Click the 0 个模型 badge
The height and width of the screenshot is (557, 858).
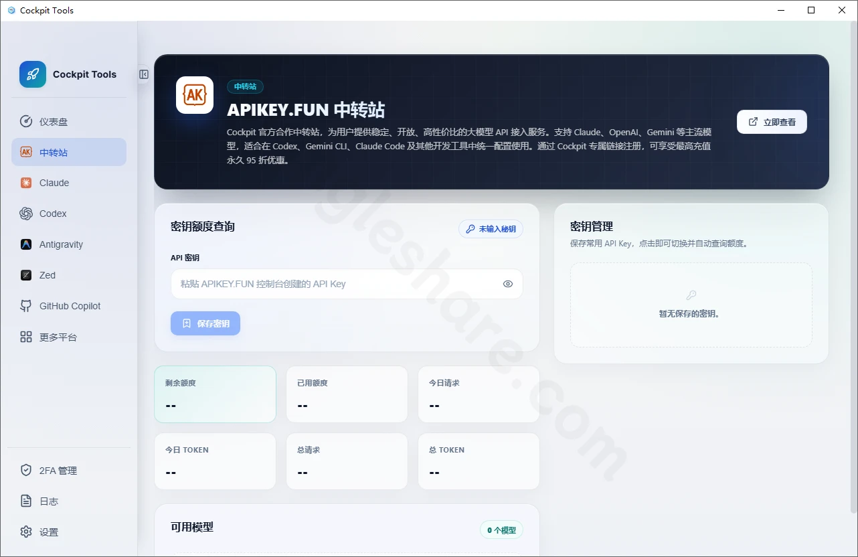501,530
